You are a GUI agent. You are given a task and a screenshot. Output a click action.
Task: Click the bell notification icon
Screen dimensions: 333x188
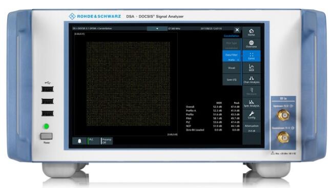[79, 141]
